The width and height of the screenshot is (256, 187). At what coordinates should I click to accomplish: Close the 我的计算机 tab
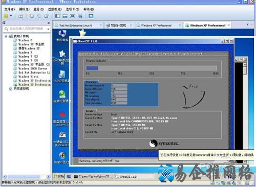tap(131, 25)
